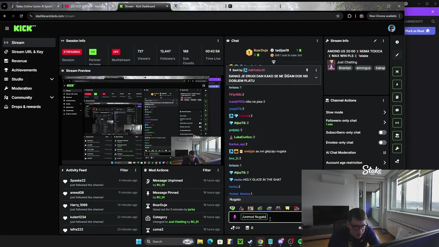
Task: Open chat settings gear icon
Action: point(300,228)
